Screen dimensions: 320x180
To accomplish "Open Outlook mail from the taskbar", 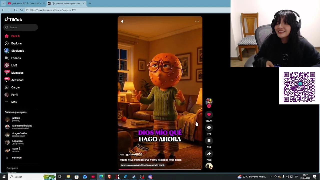I will [85, 177].
